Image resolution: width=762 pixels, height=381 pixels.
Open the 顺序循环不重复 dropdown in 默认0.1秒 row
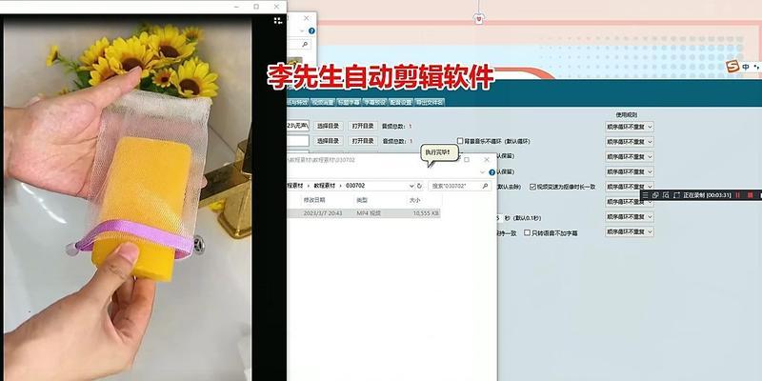[630, 217]
